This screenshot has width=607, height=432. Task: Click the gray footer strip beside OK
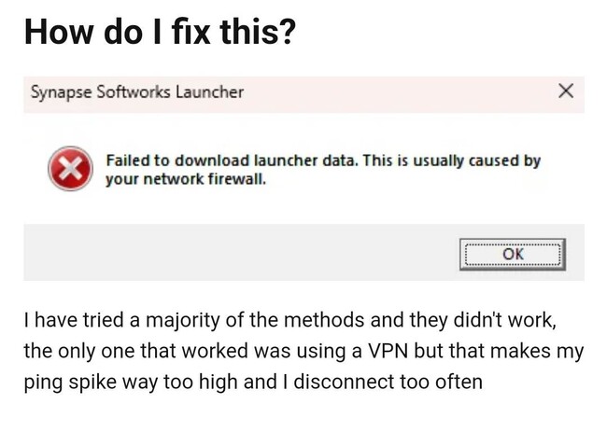pyautogui.click(x=240, y=252)
